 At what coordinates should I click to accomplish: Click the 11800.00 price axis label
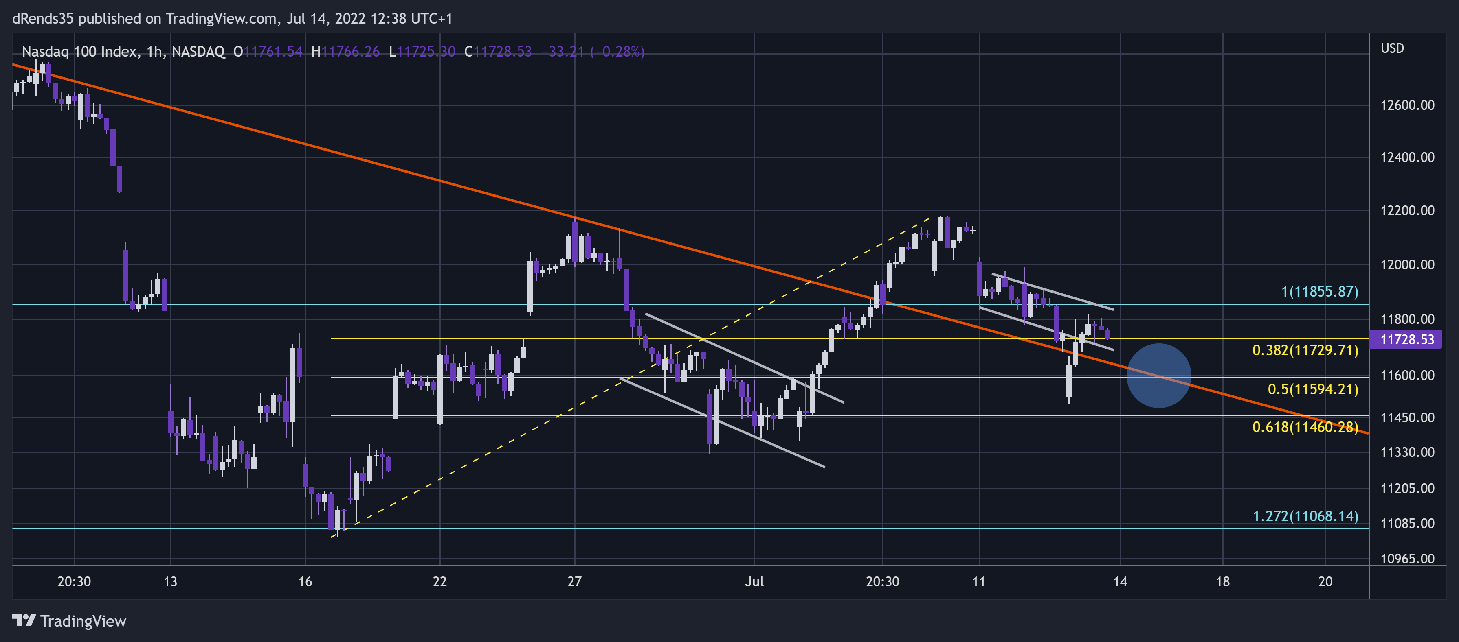[x=1407, y=319]
